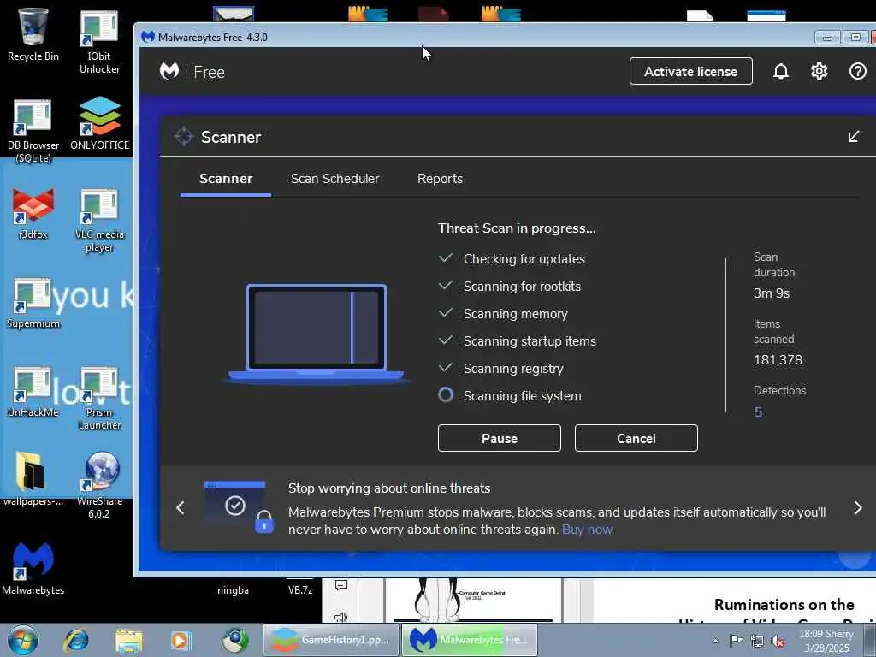Collapse the Scanner panel with arrow icon
Viewport: 876px width, 657px height.
pos(853,137)
